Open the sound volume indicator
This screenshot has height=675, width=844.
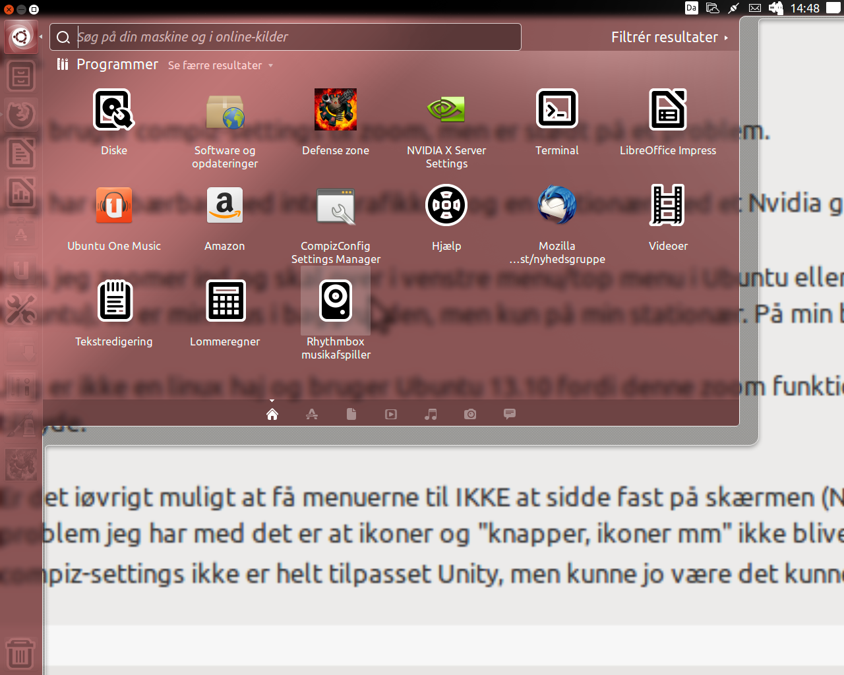coord(776,8)
